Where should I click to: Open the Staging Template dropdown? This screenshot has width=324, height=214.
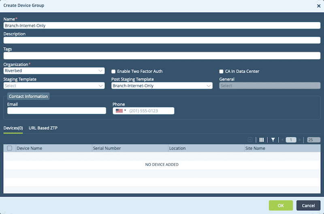tap(54, 86)
